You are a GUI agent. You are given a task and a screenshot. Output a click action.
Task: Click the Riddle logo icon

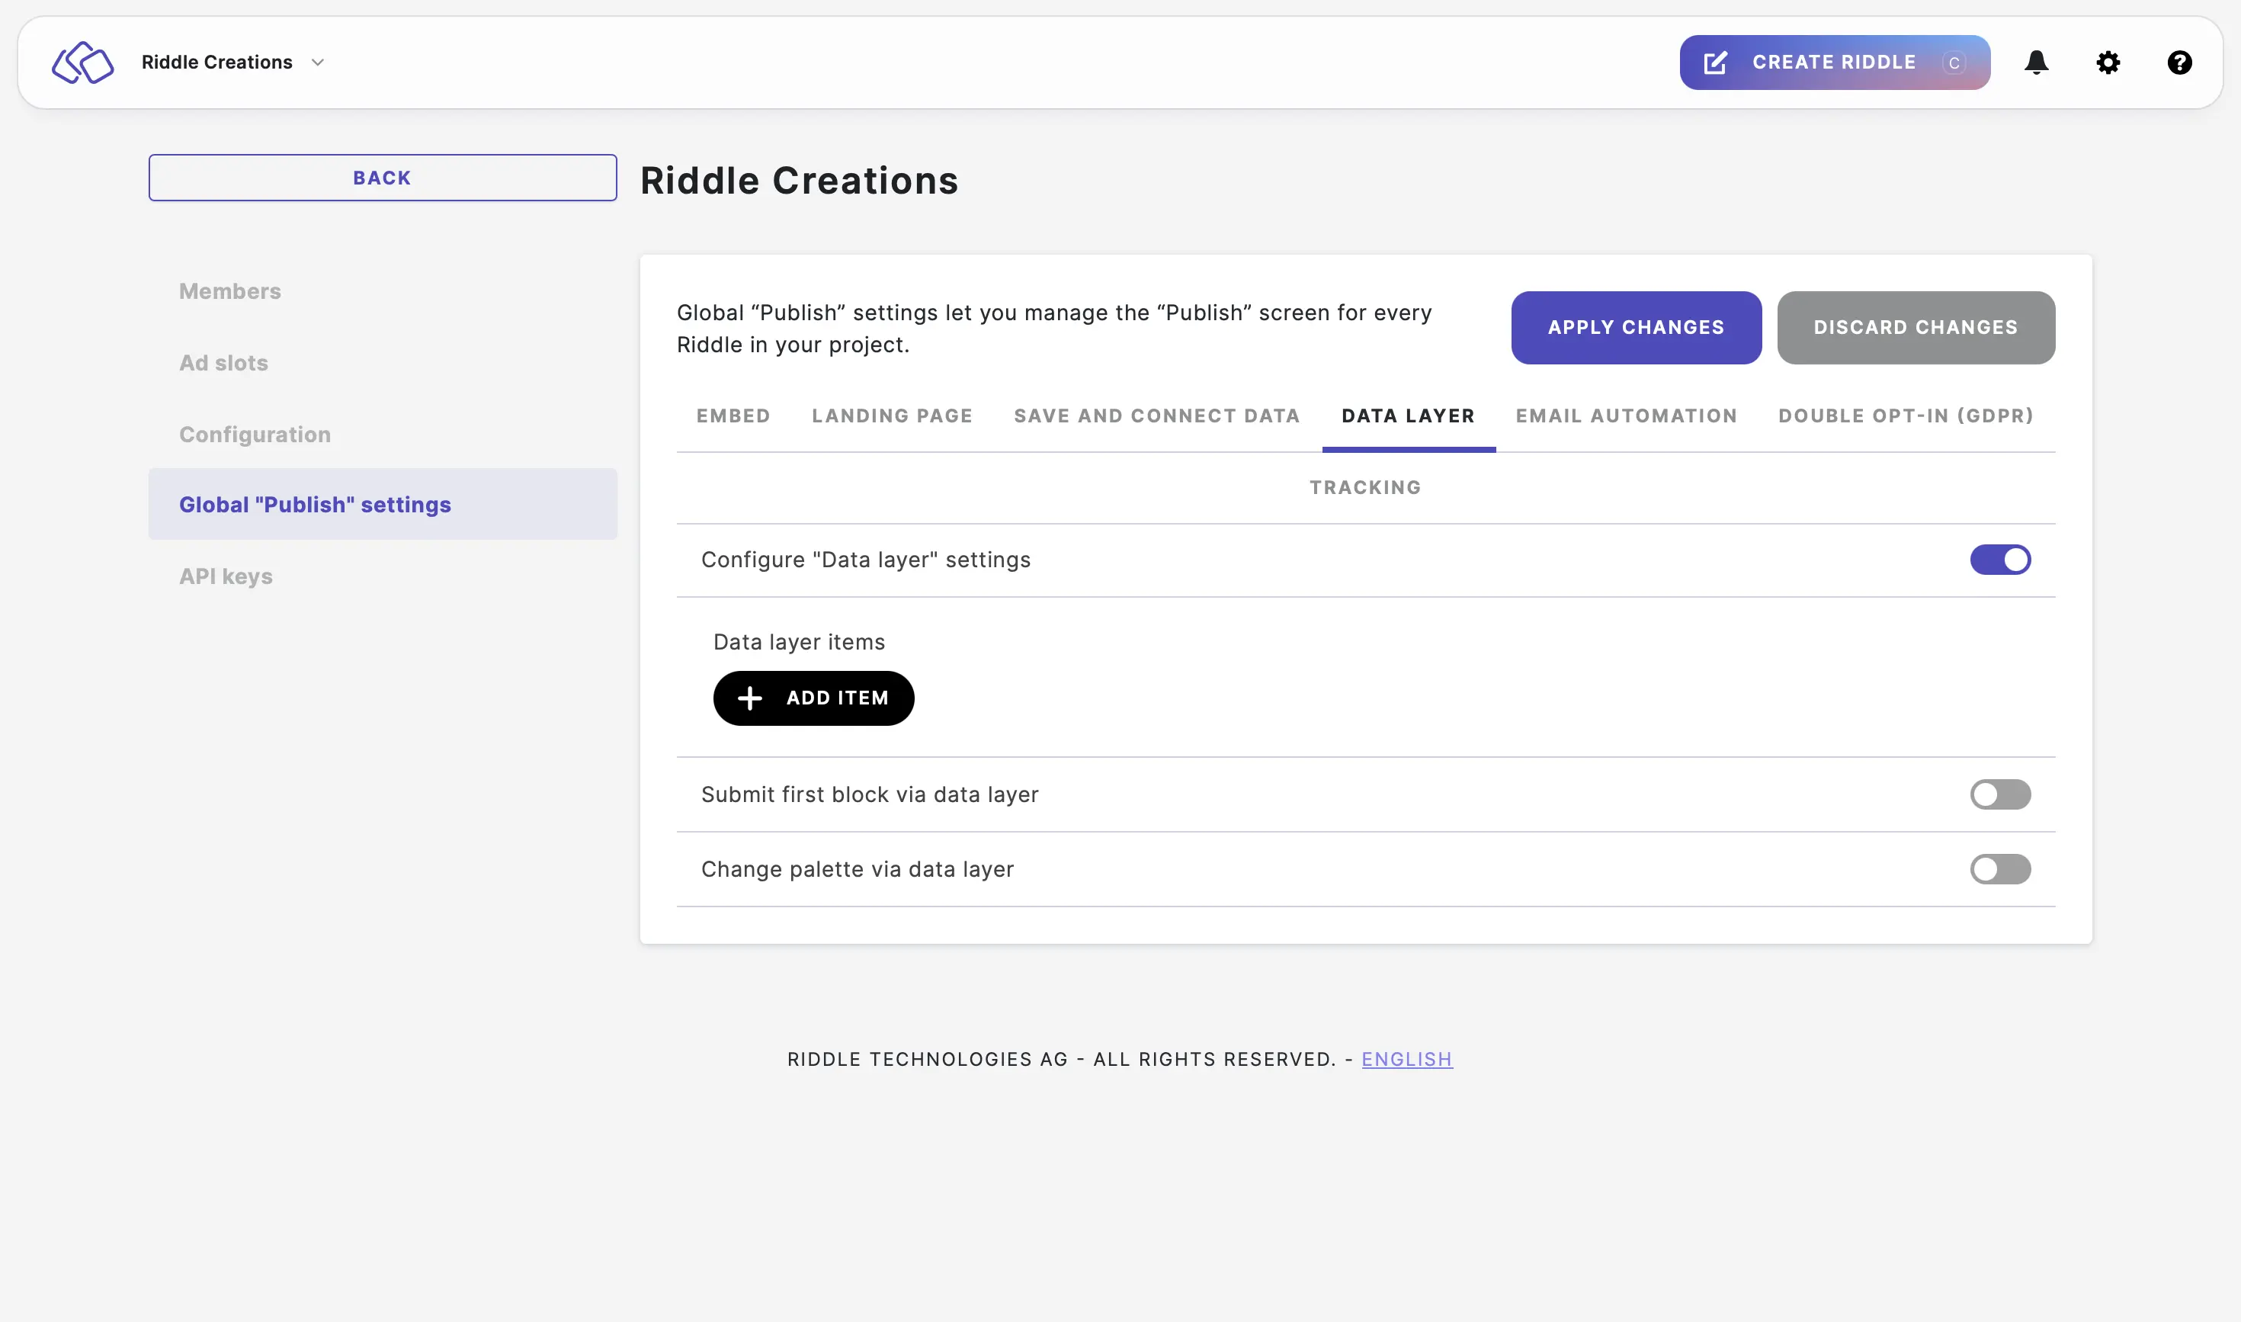pos(83,63)
